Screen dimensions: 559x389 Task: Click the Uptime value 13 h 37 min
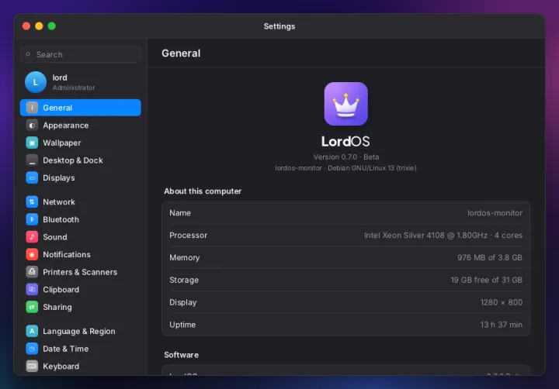pos(502,325)
